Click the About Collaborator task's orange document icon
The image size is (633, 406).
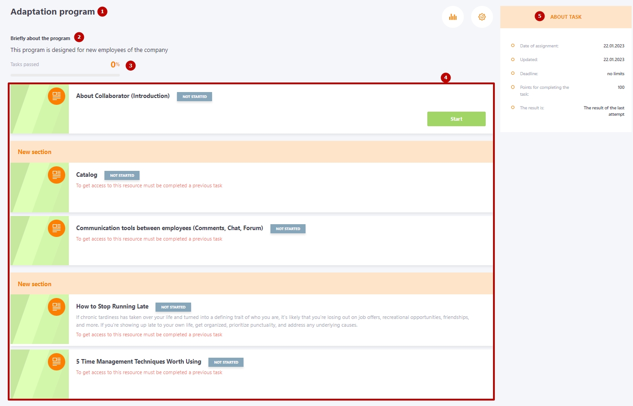pyautogui.click(x=57, y=96)
